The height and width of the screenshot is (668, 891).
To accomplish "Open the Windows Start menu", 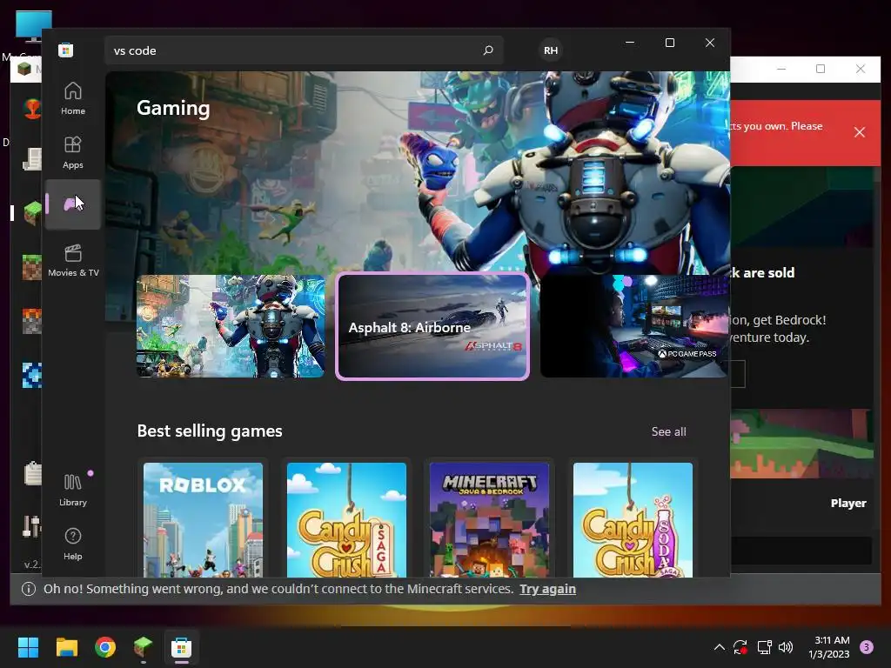I will [x=28, y=647].
